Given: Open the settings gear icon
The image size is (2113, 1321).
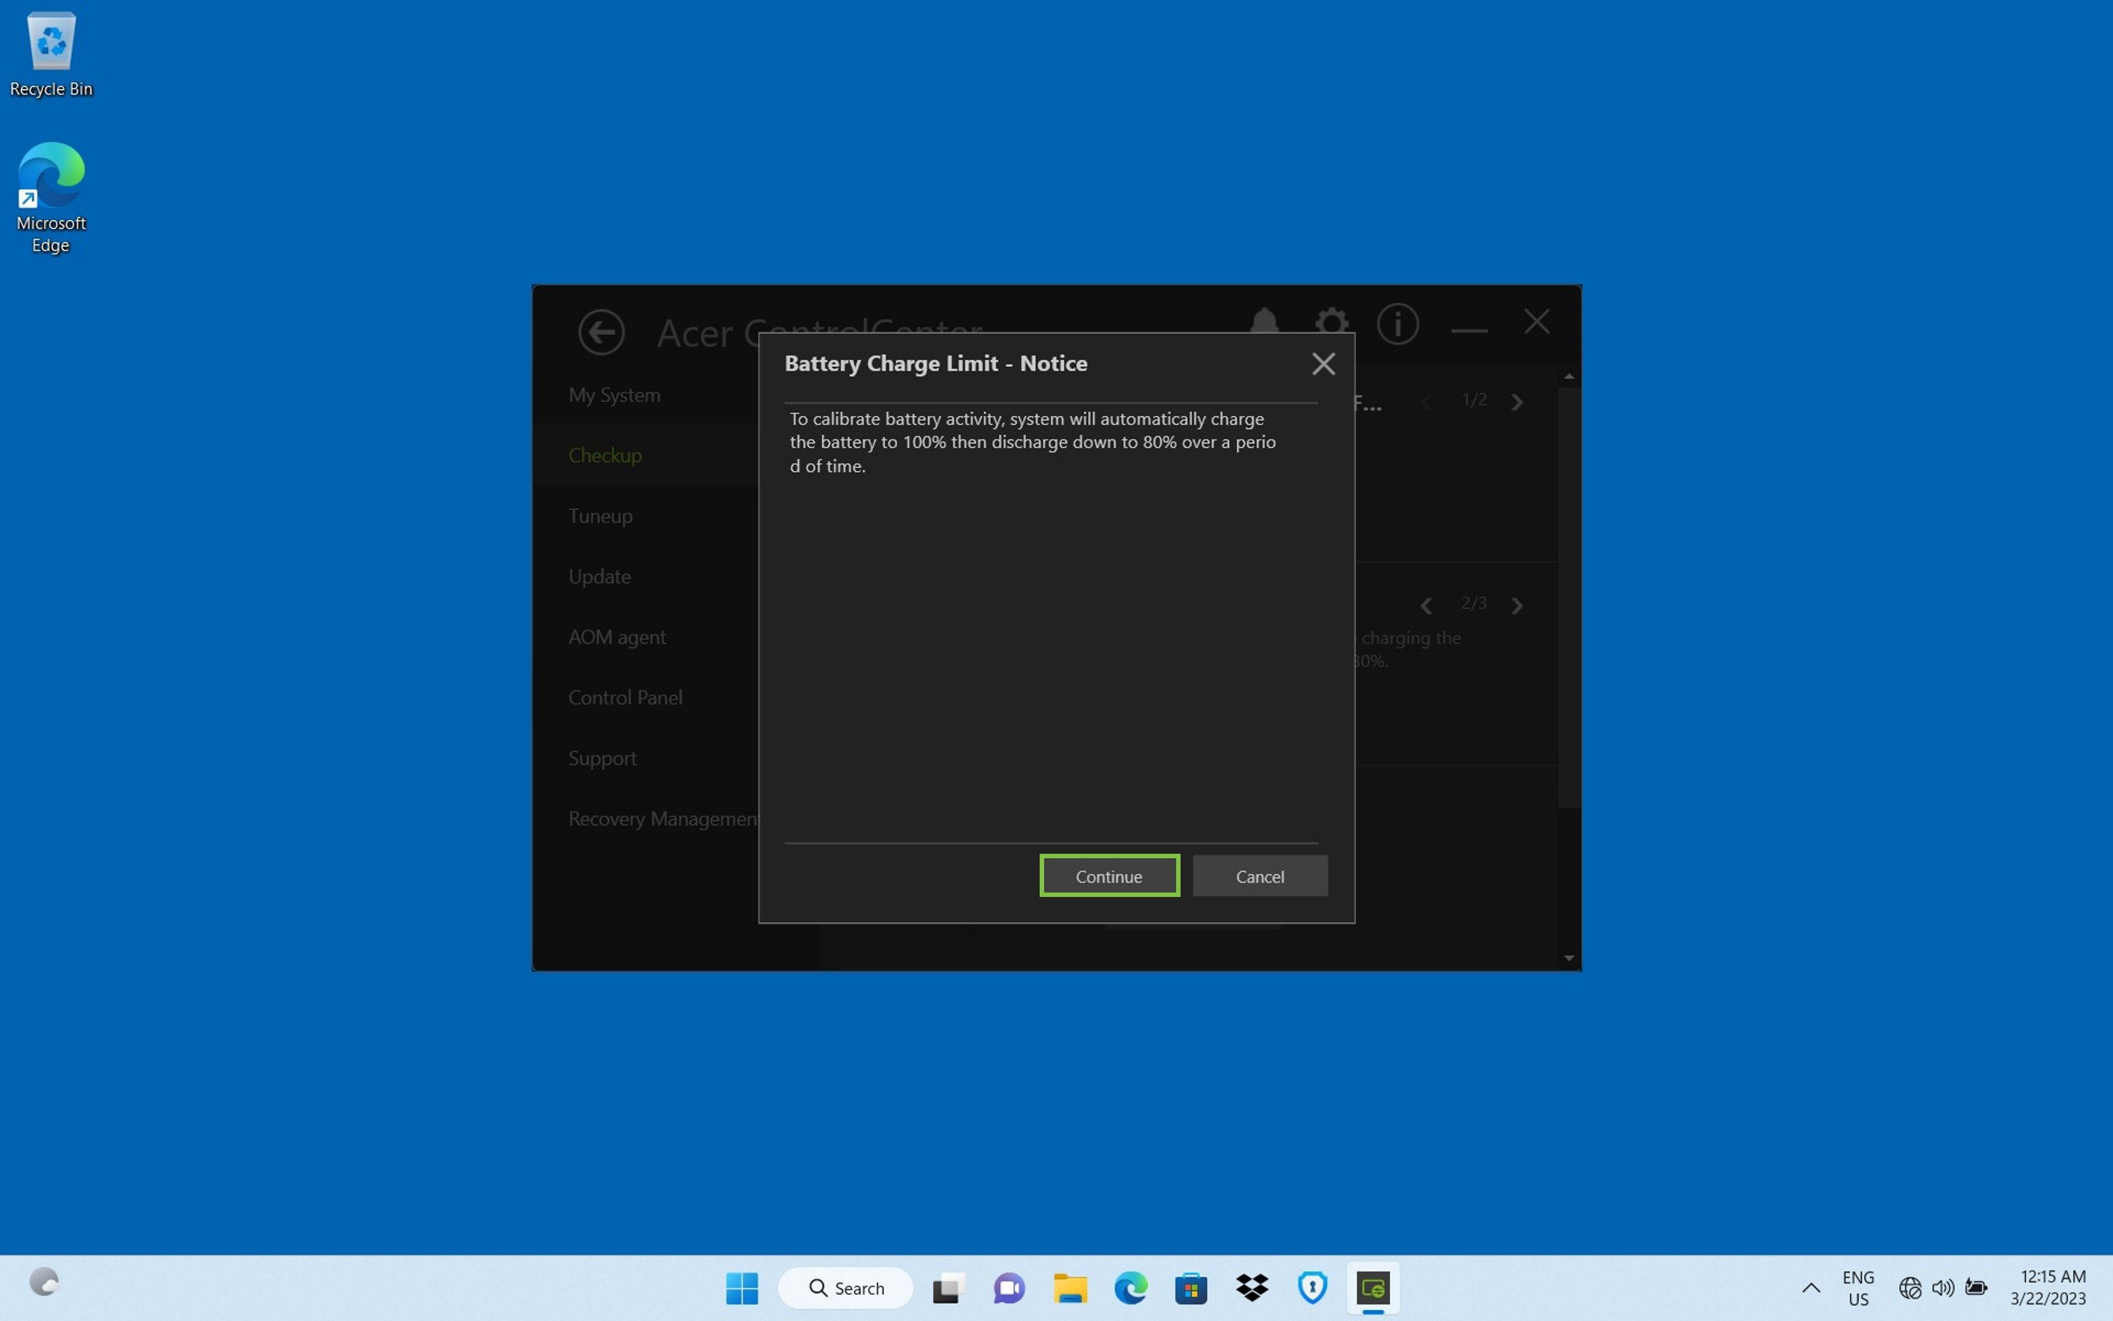Looking at the screenshot, I should click(x=1331, y=322).
